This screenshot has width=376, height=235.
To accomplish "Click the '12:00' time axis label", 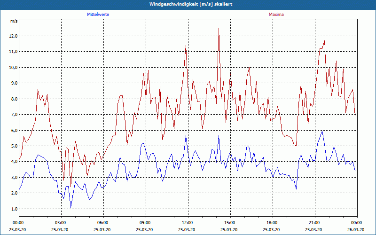I will coord(188,223).
